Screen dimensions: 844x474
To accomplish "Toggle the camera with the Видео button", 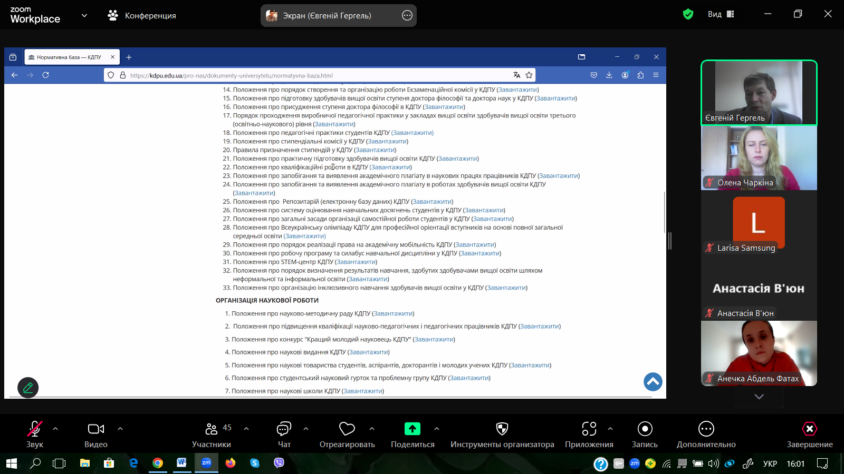I will coord(96,434).
